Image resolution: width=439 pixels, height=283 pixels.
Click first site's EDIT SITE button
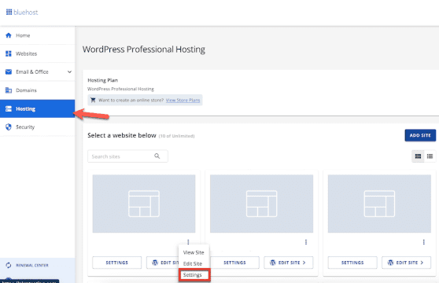[163, 263]
